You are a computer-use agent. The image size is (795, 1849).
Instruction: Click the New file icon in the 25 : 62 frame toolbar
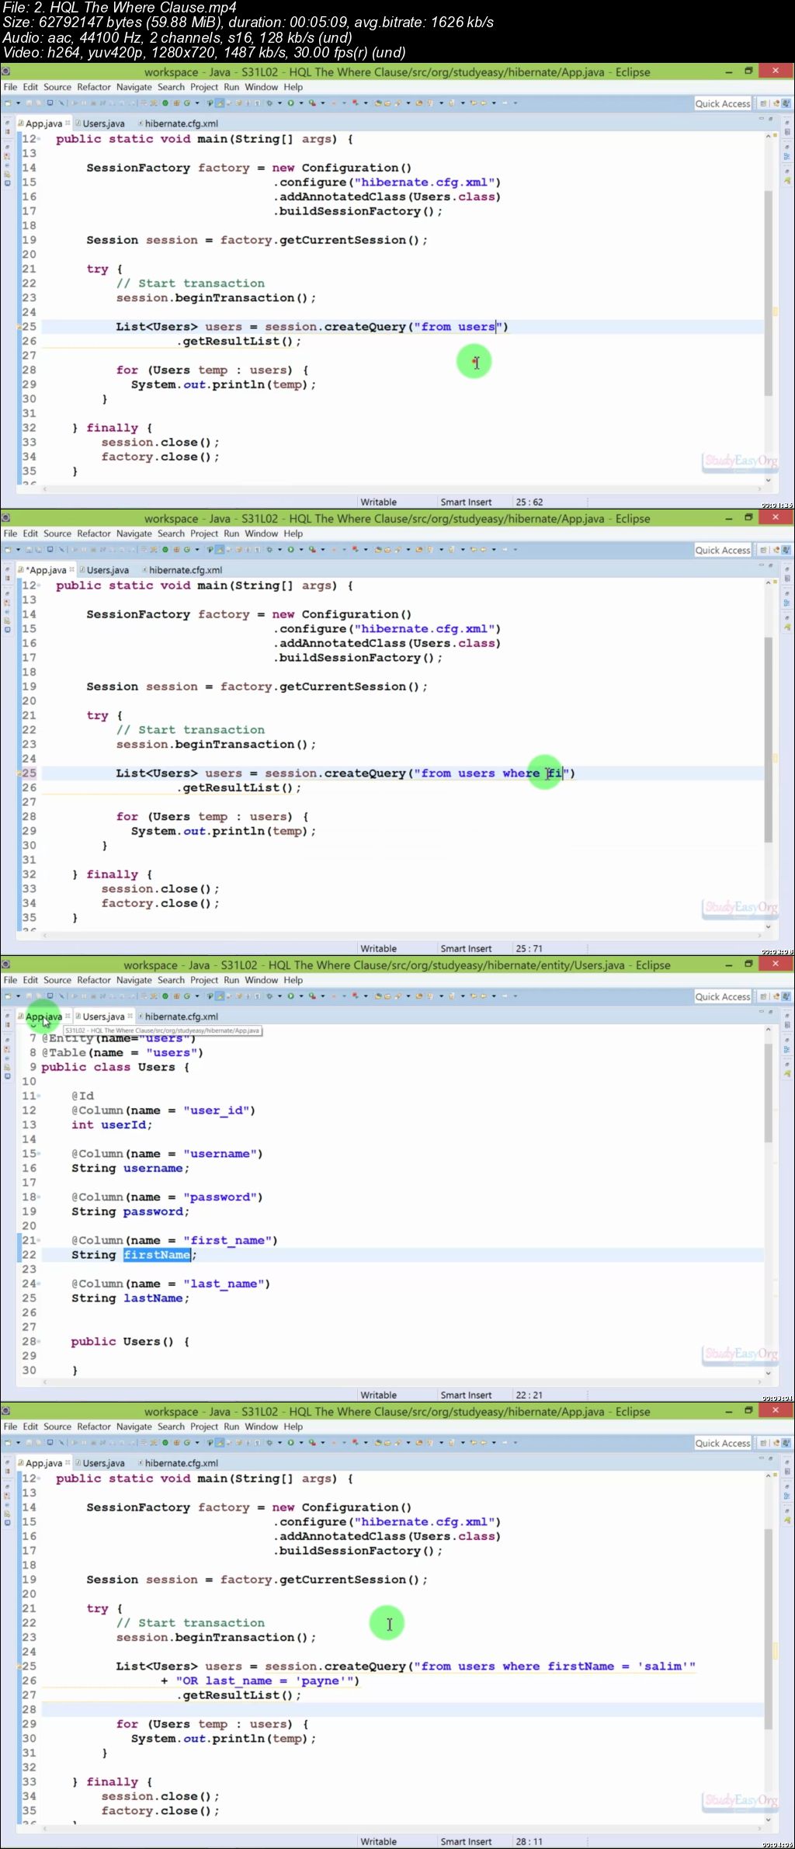pyautogui.click(x=7, y=103)
